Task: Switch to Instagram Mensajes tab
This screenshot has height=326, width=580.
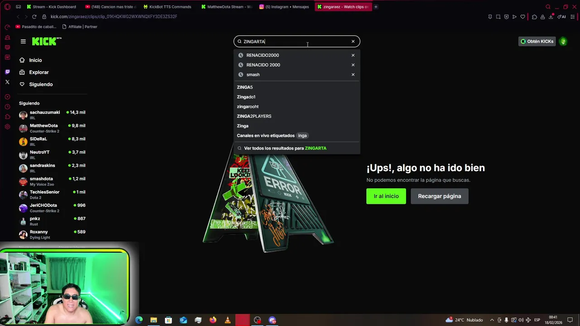Action: tap(285, 7)
